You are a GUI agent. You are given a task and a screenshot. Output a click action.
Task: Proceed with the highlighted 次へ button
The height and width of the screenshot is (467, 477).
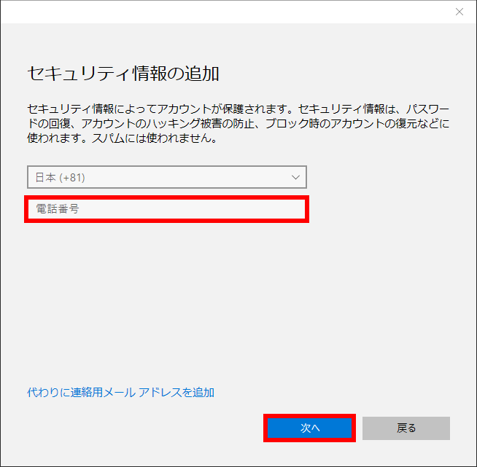[310, 428]
